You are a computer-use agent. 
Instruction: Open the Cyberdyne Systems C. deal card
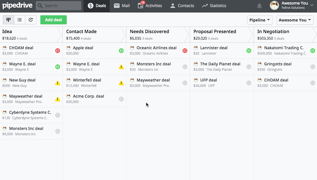[x=31, y=115]
